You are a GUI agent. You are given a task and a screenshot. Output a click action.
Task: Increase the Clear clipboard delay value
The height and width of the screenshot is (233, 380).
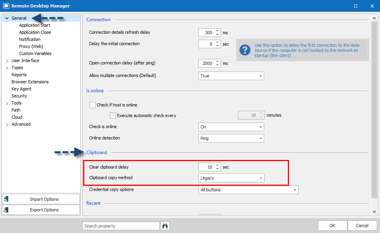[x=217, y=165]
